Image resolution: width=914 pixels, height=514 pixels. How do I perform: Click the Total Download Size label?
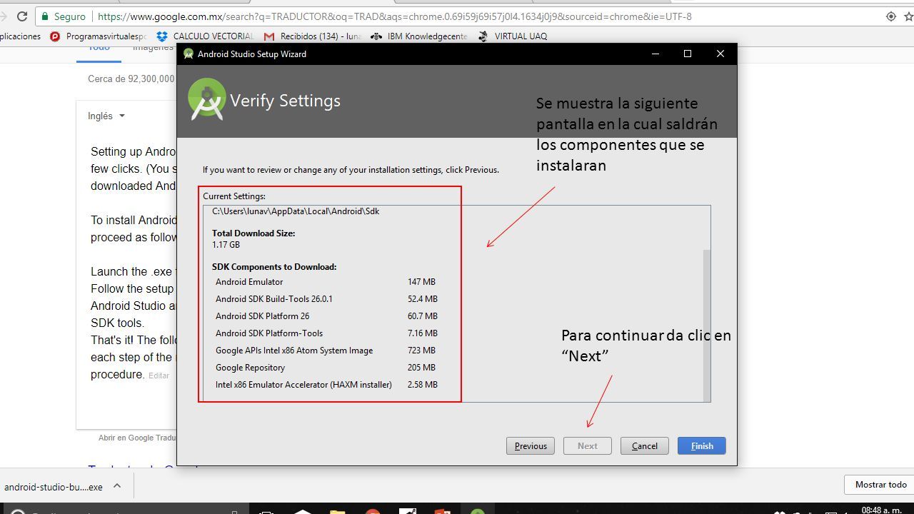pyautogui.click(x=253, y=233)
